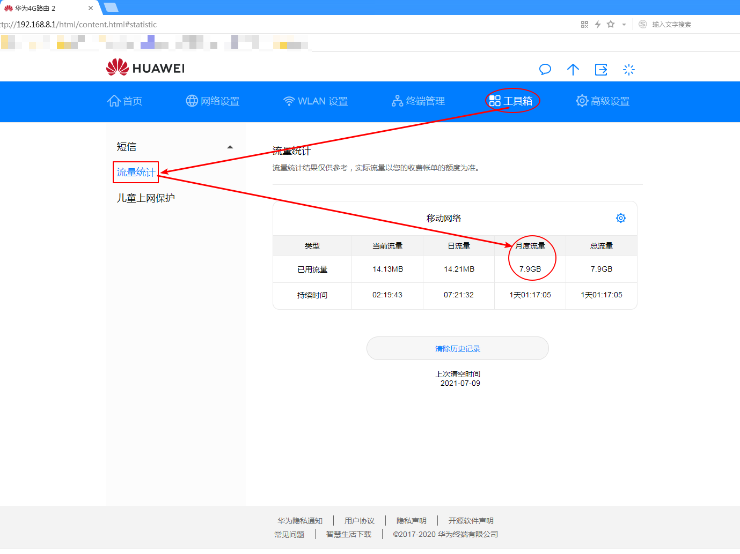Open the WLAN 设置 menu
The height and width of the screenshot is (554, 740).
pos(316,101)
